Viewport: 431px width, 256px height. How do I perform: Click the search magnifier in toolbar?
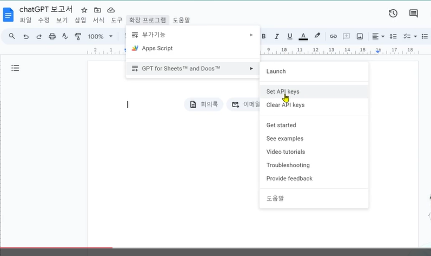12,36
